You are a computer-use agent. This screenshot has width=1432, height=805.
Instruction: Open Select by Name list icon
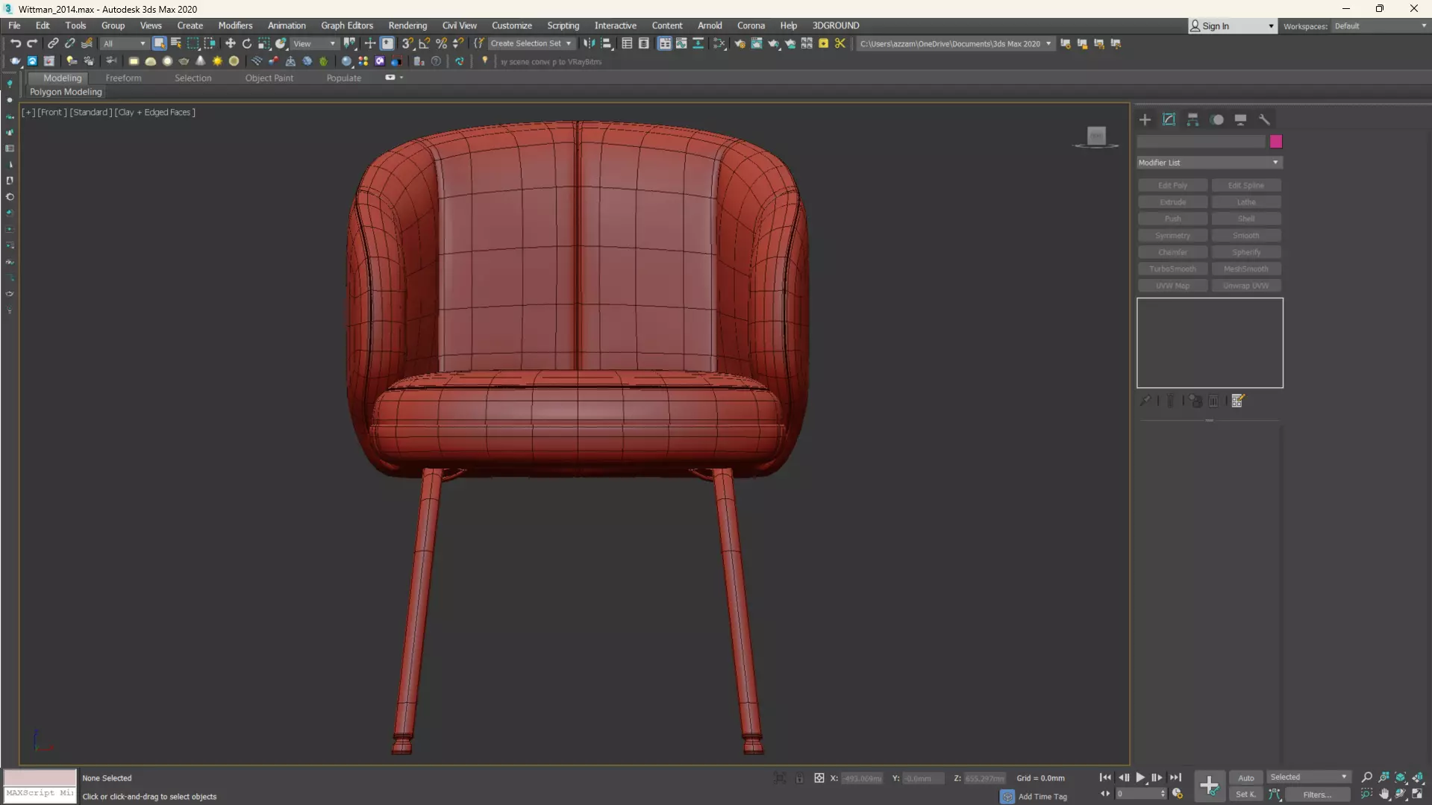176,43
